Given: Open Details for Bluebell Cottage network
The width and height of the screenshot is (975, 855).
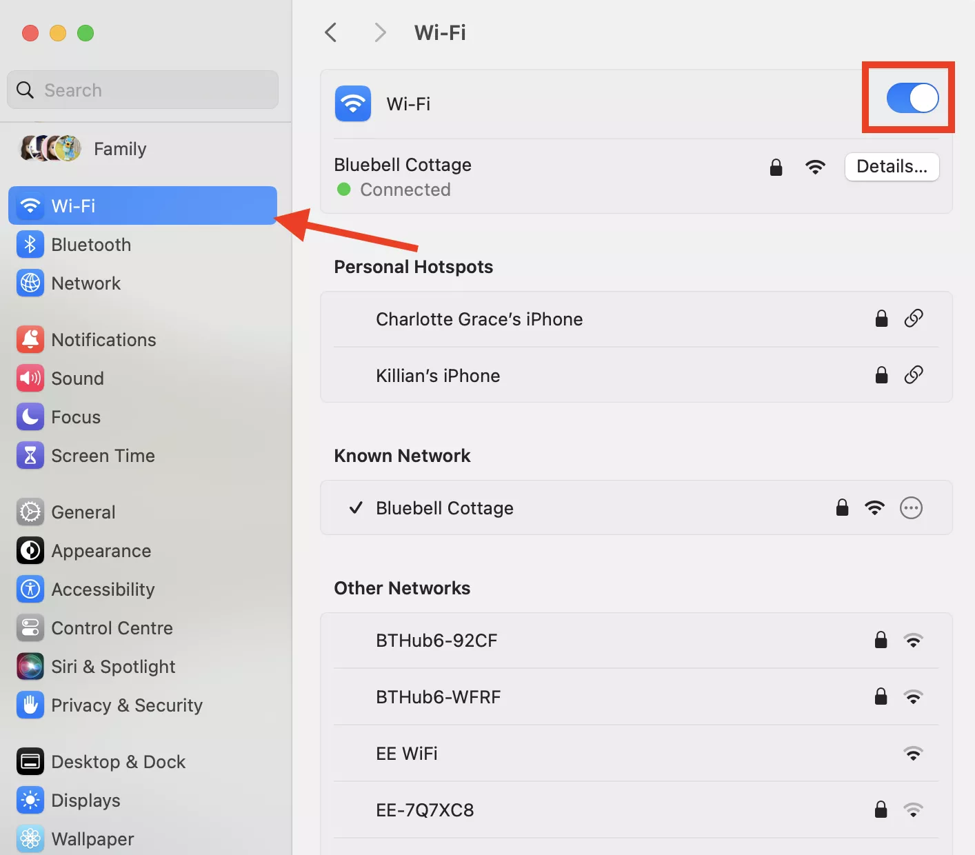Looking at the screenshot, I should pyautogui.click(x=892, y=167).
